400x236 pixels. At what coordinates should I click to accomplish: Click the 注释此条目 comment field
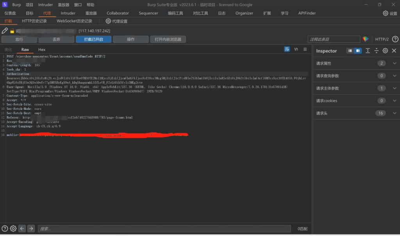point(334,39)
